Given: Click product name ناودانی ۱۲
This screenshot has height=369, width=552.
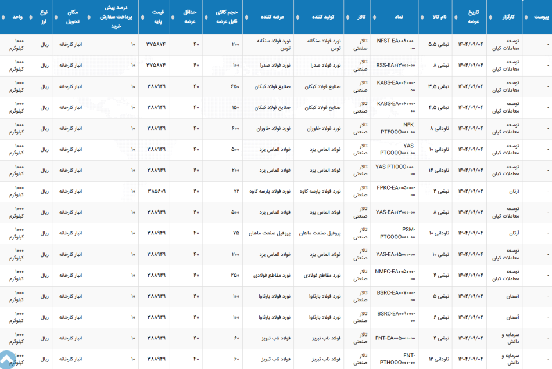Looking at the screenshot, I should point(439,359).
